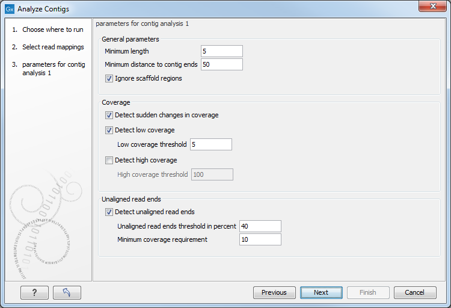
Task: Click the reset arrow button
Action: coord(67,292)
